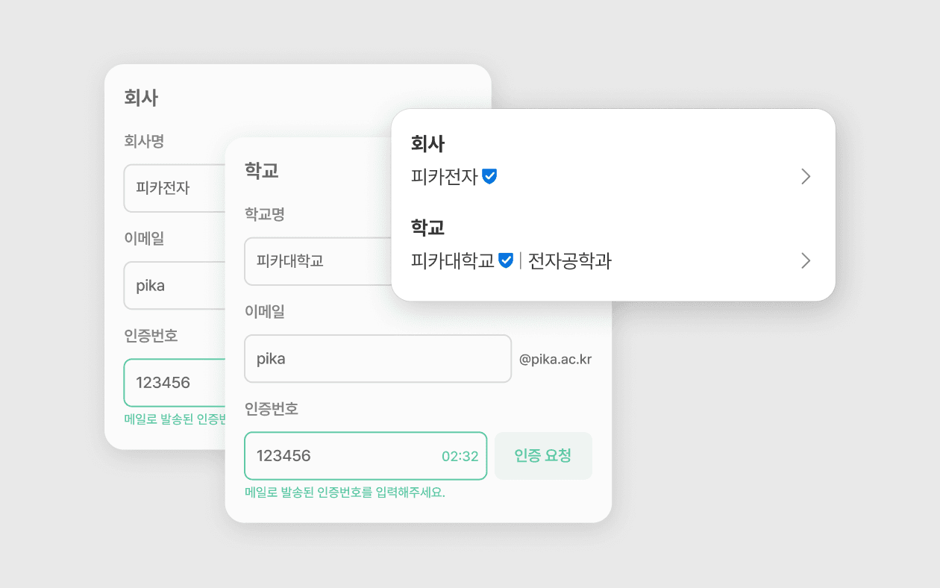This screenshot has width=940, height=588.
Task: Click the verified badge beside 피카대학교
Action: pos(504,260)
